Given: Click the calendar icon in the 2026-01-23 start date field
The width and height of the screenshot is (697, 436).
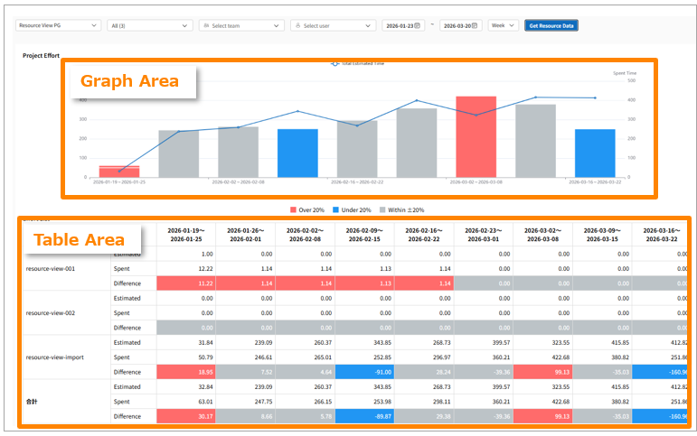Looking at the screenshot, I should [x=417, y=26].
